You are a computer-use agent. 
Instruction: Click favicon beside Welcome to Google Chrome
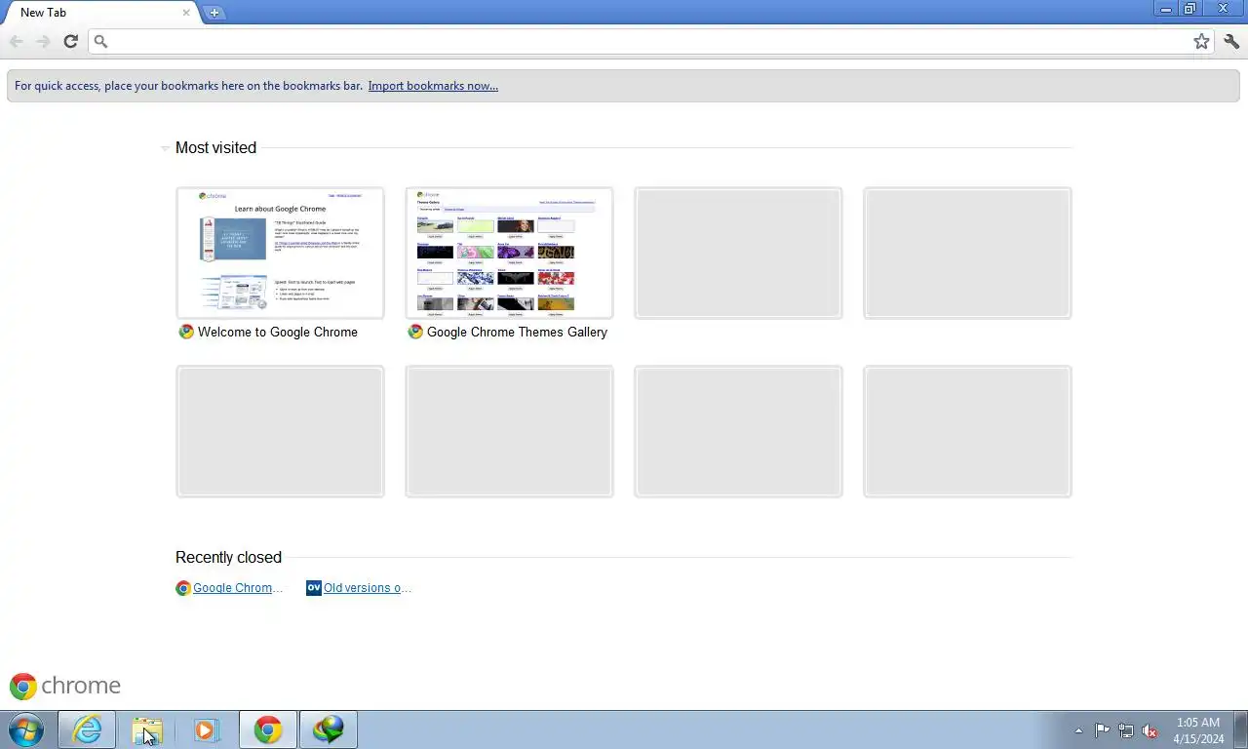[x=186, y=332]
